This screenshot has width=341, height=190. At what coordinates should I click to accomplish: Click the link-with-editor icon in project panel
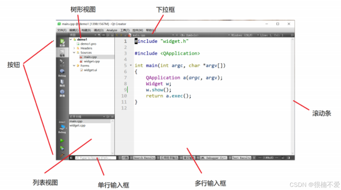pyautogui.click(x=103, y=35)
